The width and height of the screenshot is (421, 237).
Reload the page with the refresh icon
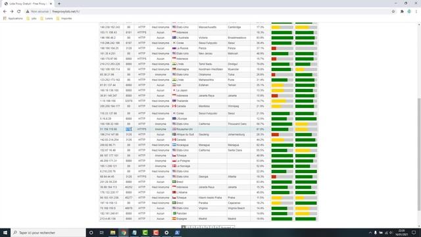coord(19,12)
